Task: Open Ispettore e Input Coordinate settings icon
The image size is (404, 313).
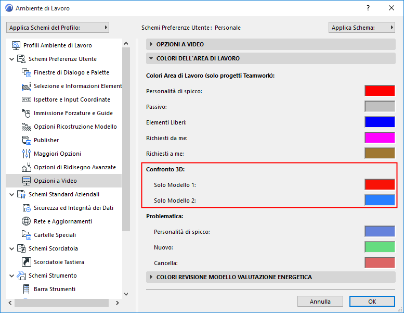Action: tap(27, 99)
